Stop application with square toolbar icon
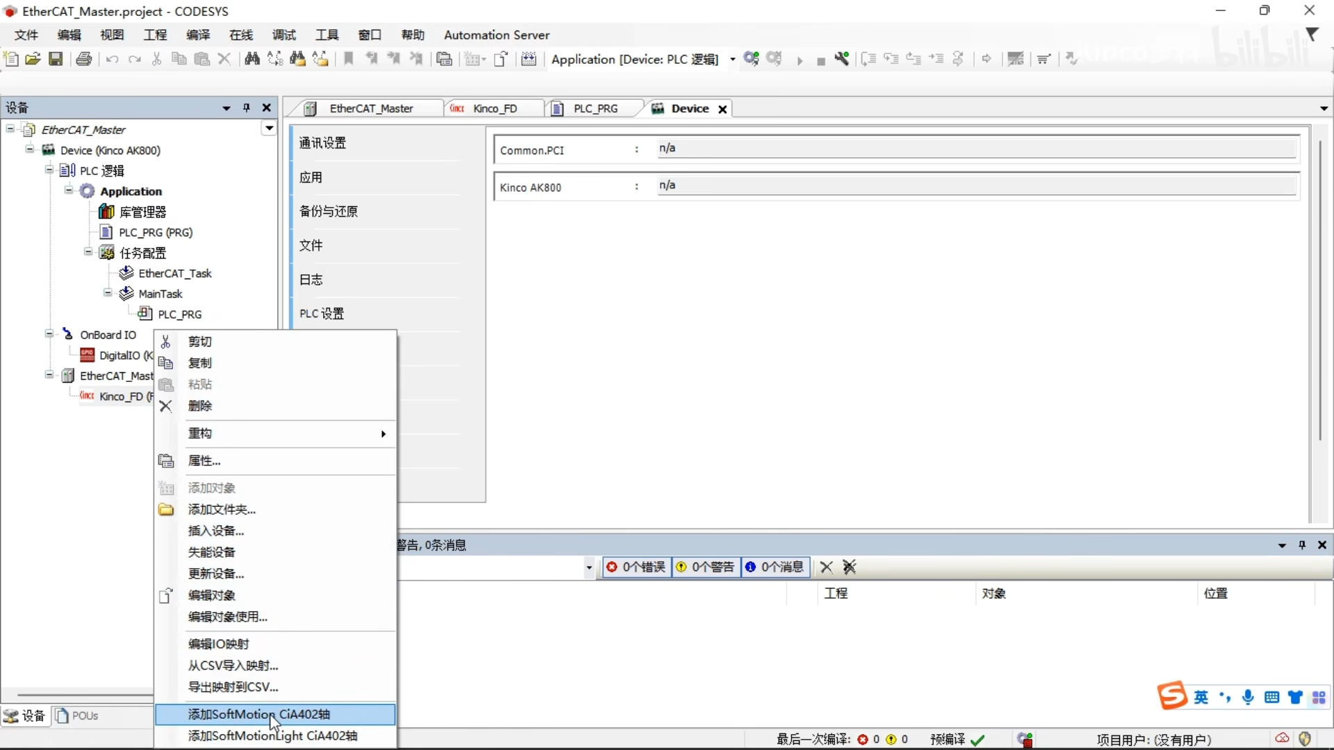 click(821, 61)
